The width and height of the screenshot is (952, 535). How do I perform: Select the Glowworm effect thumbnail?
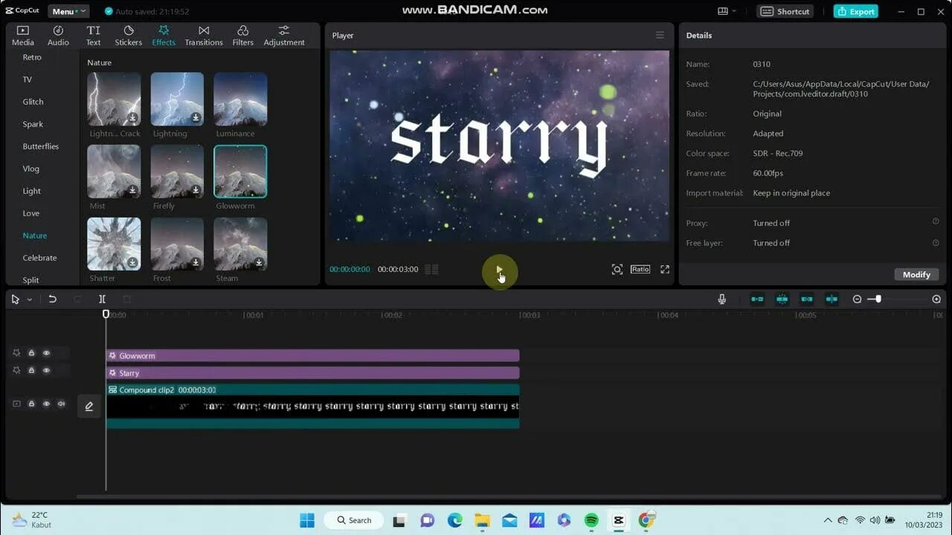(240, 172)
